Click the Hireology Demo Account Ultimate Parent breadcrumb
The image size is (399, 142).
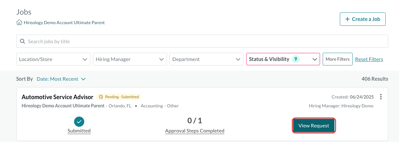pyautogui.click(x=64, y=23)
